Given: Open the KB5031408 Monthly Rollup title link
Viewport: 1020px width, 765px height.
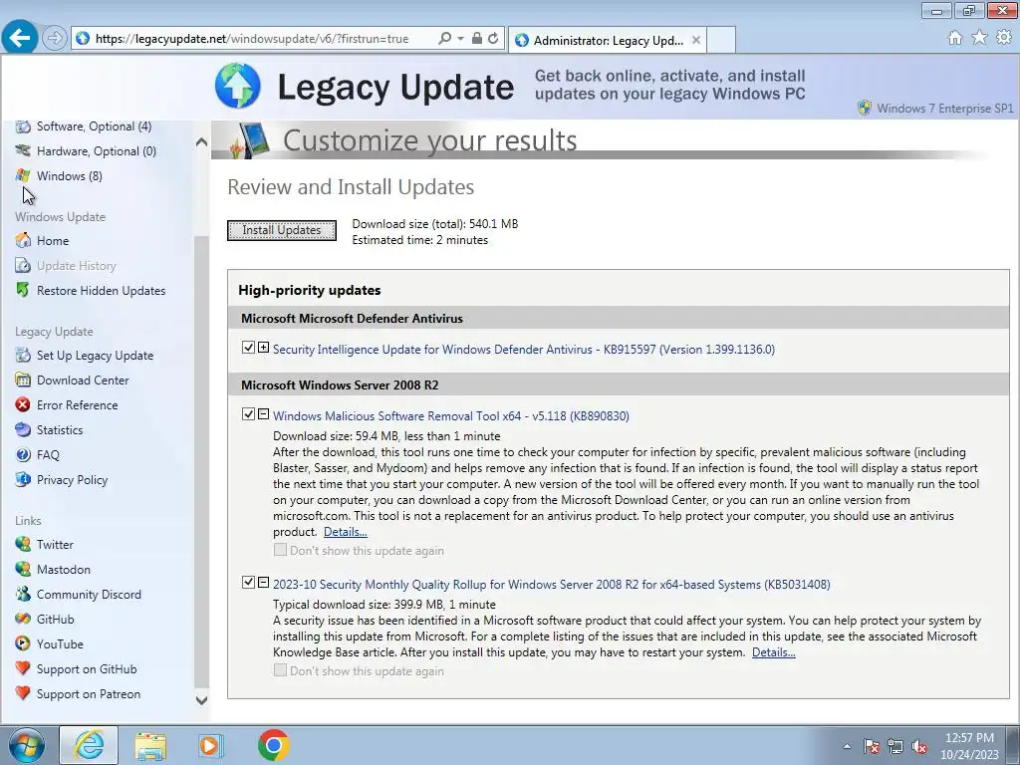Looking at the screenshot, I should 552,584.
